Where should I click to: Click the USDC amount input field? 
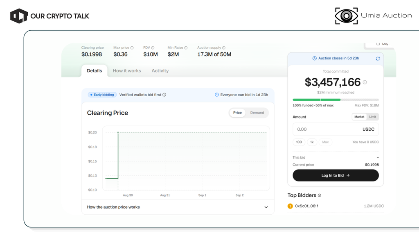pyautogui.click(x=336, y=129)
